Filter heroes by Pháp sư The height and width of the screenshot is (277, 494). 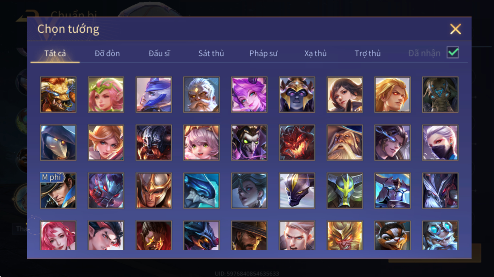[x=263, y=53]
